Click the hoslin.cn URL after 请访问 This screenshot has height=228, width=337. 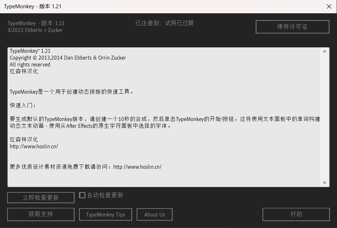(x=137, y=167)
